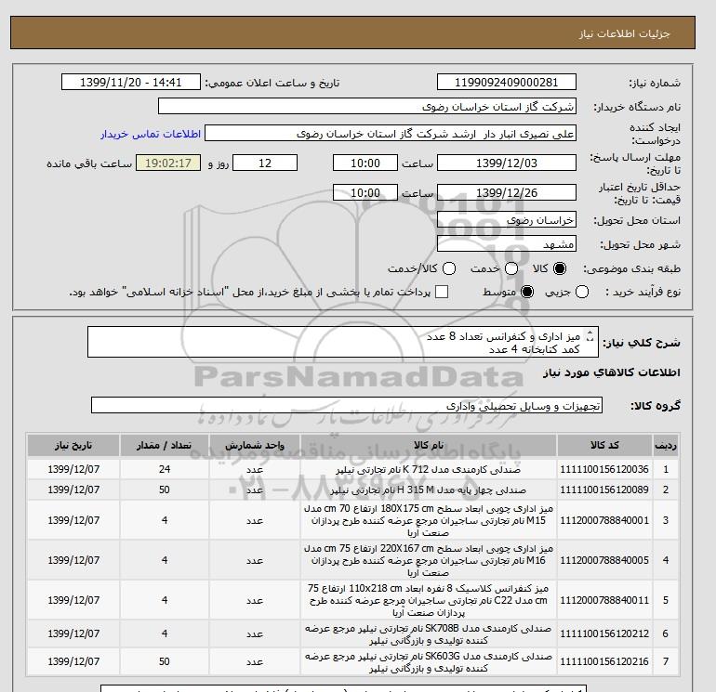Click the date 1399/12/07 in row 1
Screen dimensions: 716x692
pyautogui.click(x=73, y=469)
